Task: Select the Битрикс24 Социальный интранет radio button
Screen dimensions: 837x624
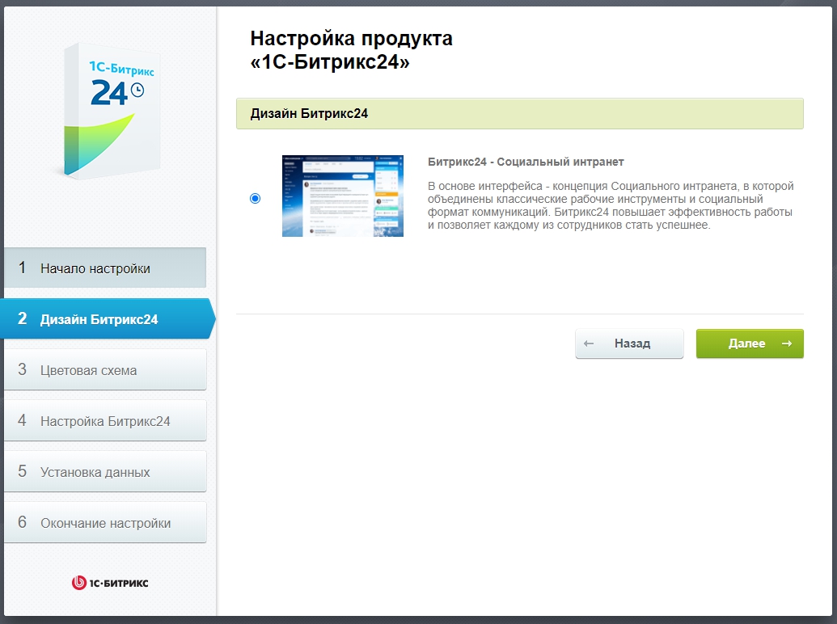Action: tap(256, 198)
